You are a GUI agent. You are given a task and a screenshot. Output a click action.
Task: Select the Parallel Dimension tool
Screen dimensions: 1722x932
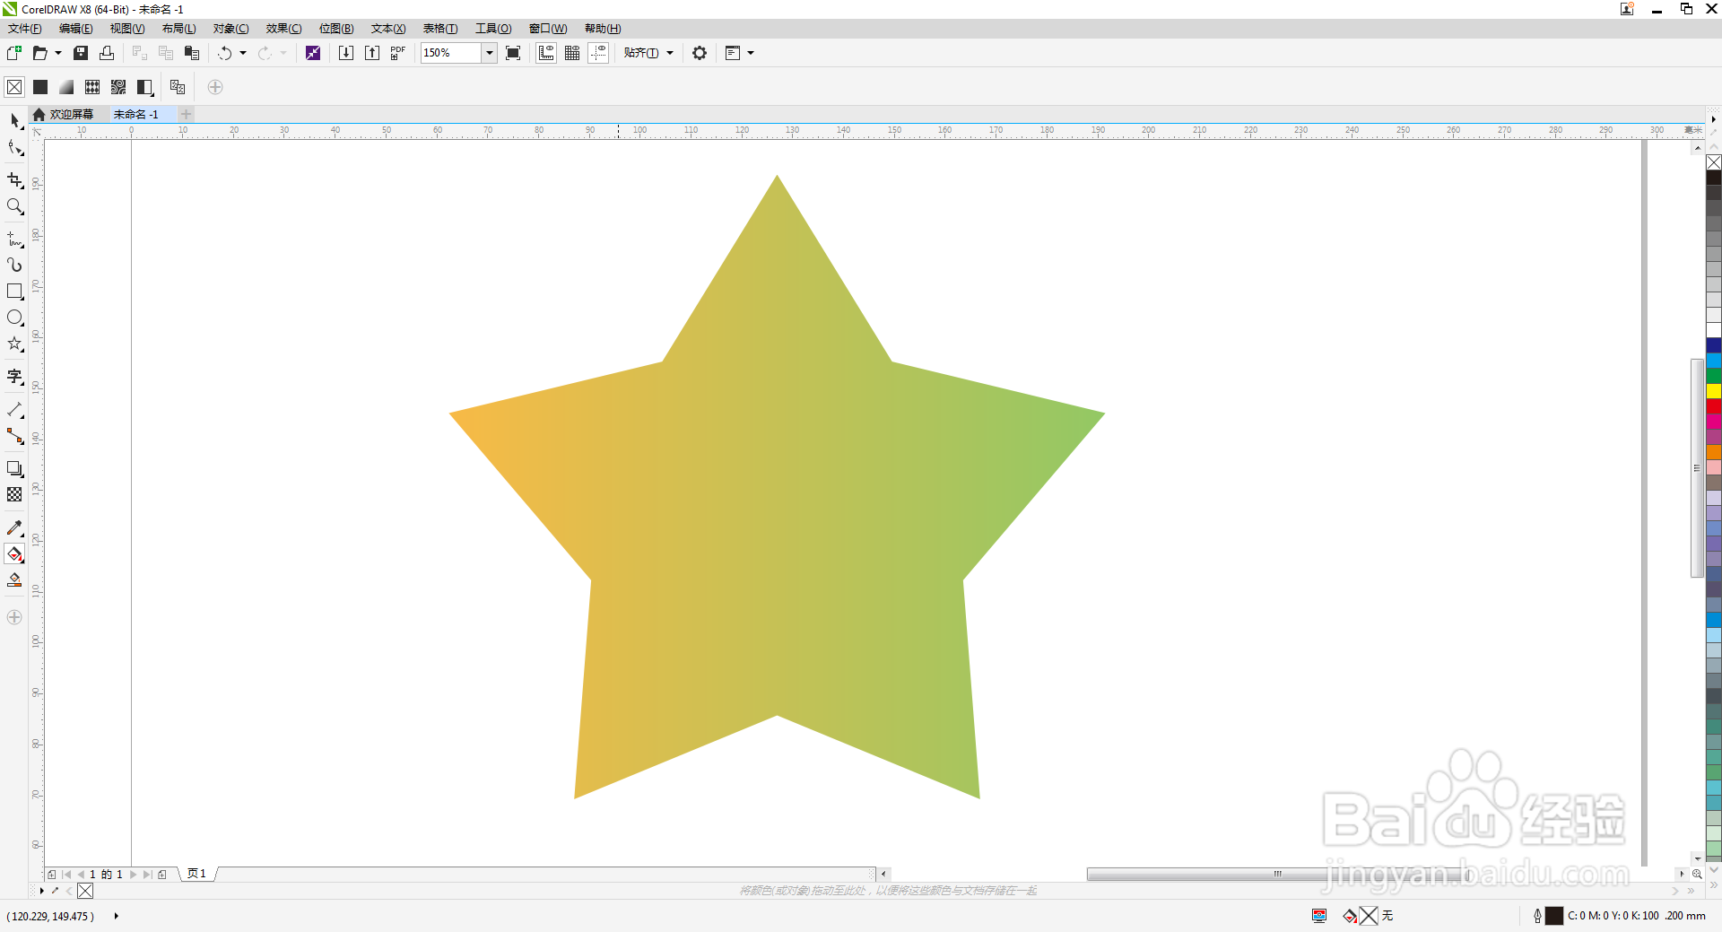tap(14, 410)
